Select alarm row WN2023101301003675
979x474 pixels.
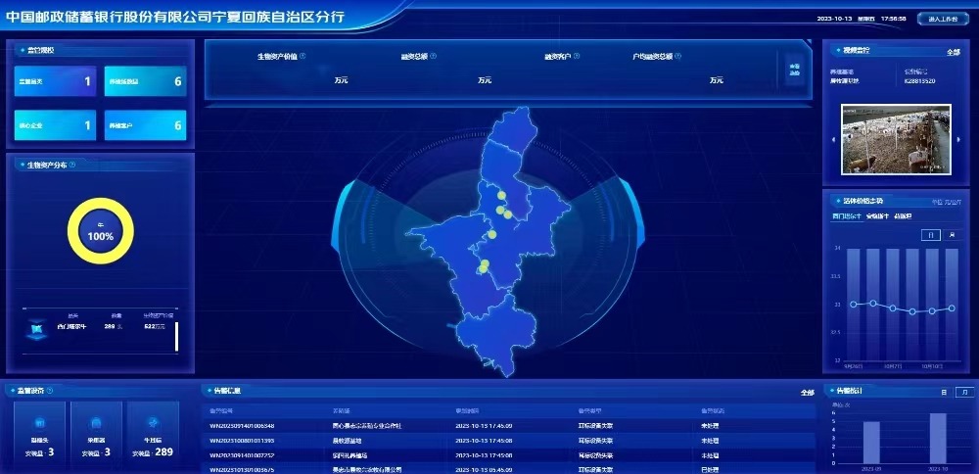509,470
